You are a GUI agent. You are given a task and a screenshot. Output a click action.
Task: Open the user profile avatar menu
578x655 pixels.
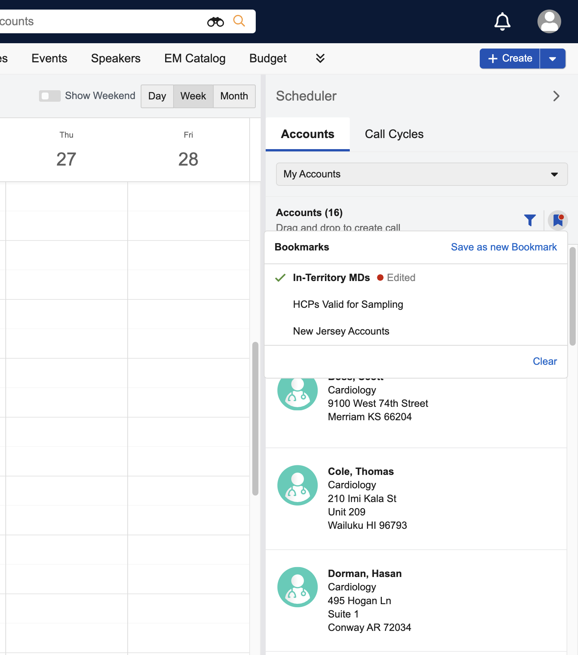549,21
